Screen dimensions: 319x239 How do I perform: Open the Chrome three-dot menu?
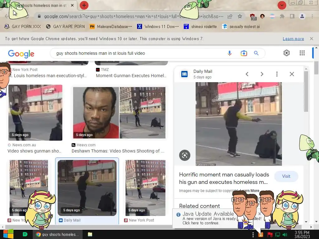point(312,16)
